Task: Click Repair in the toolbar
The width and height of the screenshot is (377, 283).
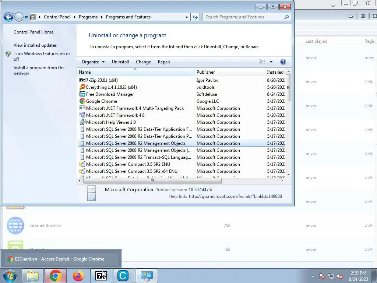Action: tap(164, 62)
